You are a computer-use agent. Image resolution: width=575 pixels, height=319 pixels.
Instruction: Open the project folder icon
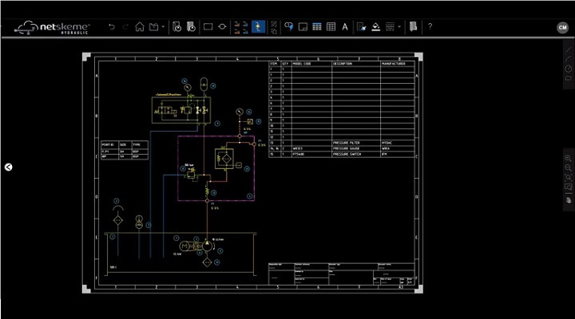coord(154,27)
